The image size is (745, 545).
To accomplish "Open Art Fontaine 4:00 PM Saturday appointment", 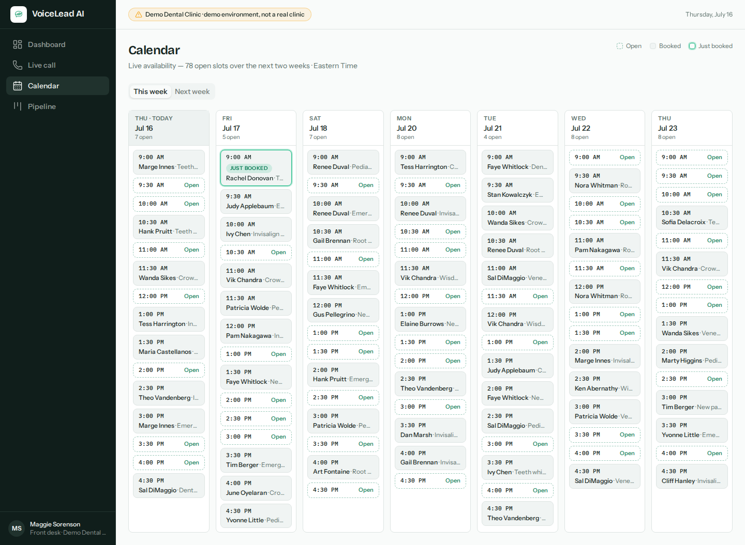I will pyautogui.click(x=343, y=467).
